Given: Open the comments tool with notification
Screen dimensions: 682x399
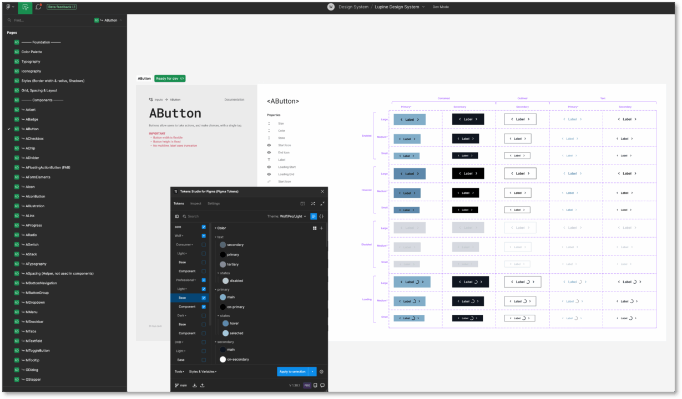Looking at the screenshot, I should click(x=38, y=7).
